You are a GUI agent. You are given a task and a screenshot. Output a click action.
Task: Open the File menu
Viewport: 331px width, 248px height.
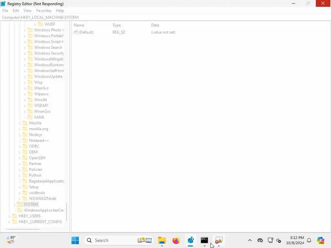point(5,11)
